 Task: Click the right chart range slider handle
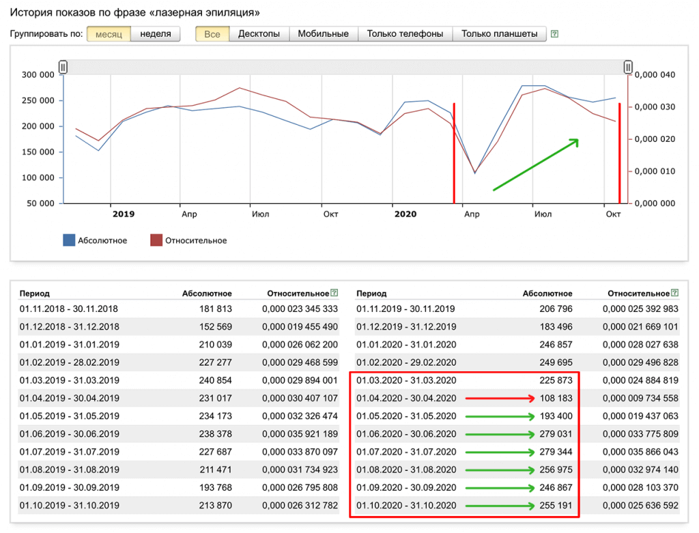tap(628, 68)
